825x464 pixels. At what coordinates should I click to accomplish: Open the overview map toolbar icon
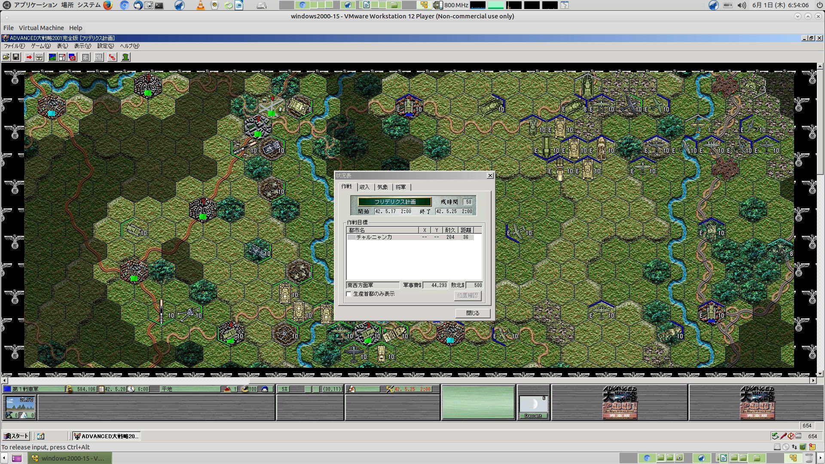pyautogui.click(x=52, y=57)
